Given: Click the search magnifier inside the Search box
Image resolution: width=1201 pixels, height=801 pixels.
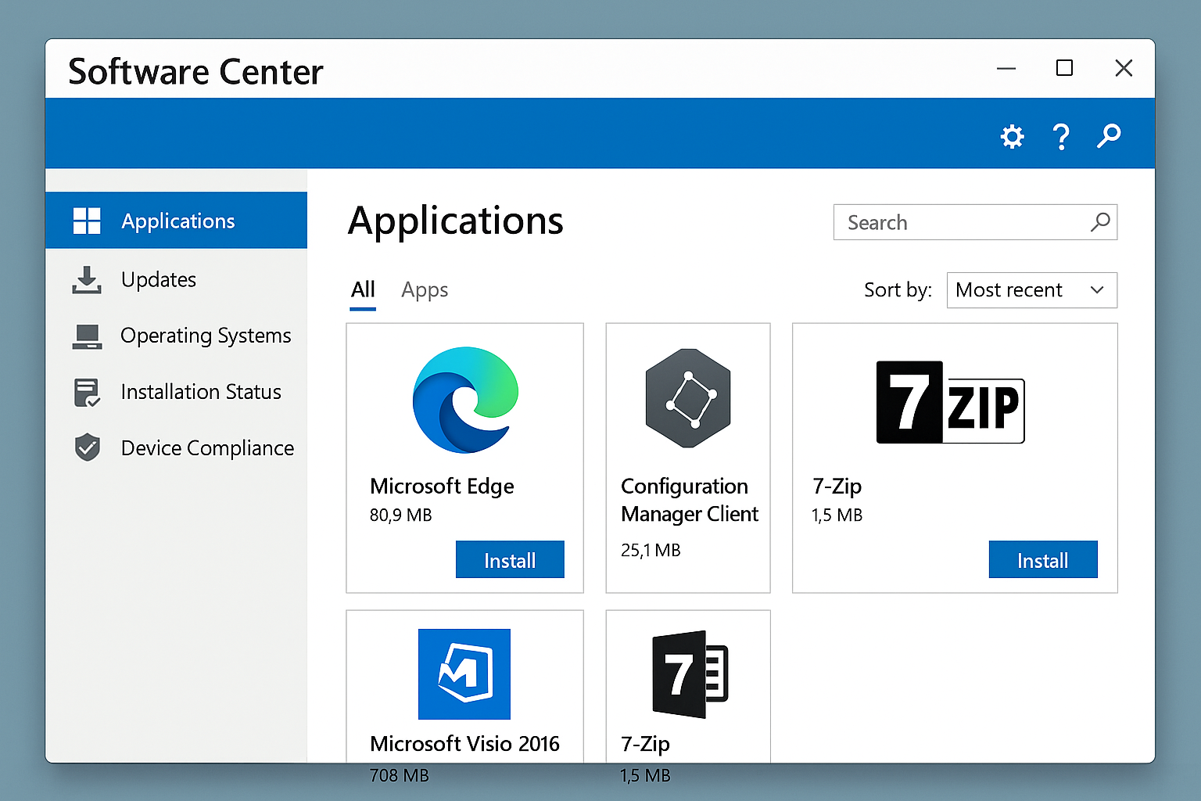Looking at the screenshot, I should pyautogui.click(x=1101, y=222).
